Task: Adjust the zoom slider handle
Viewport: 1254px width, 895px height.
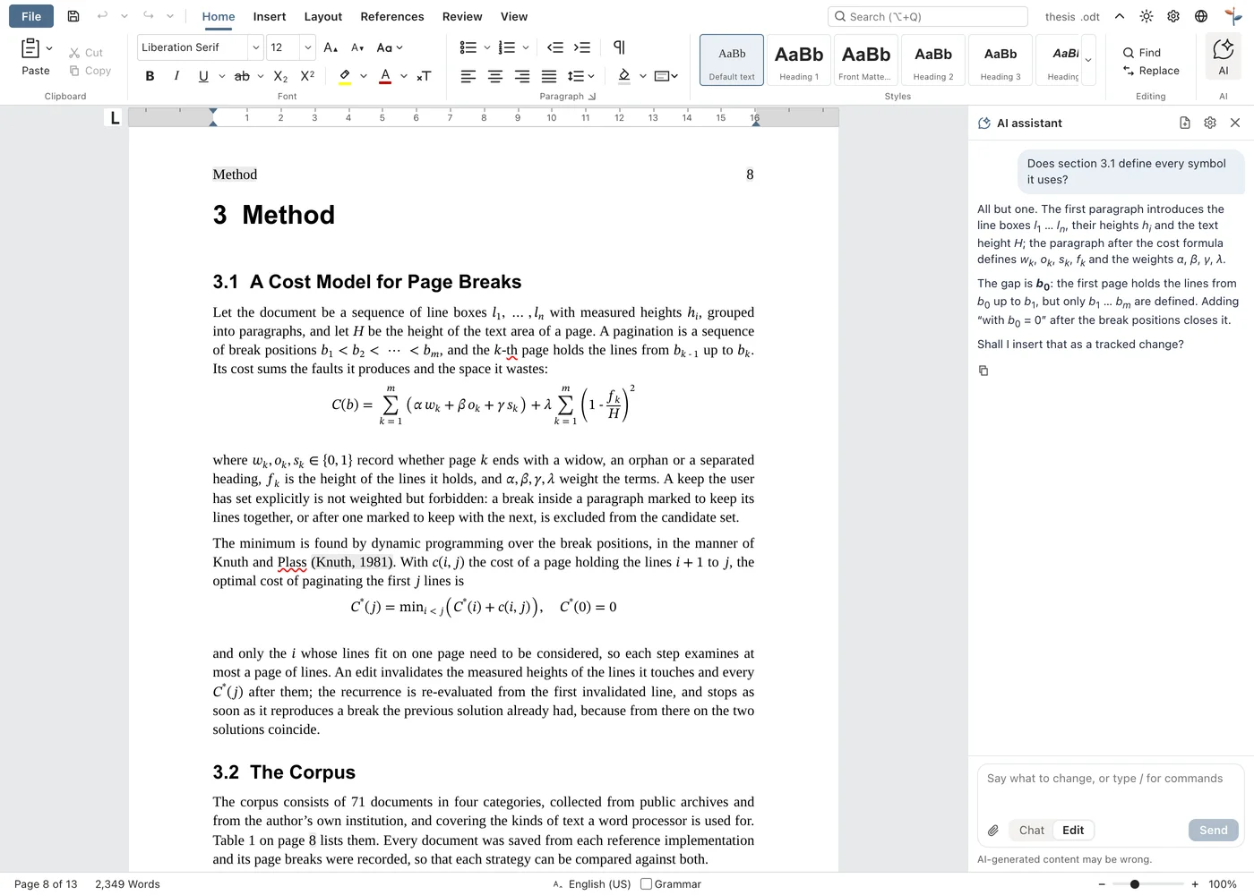Action: click(x=1135, y=884)
